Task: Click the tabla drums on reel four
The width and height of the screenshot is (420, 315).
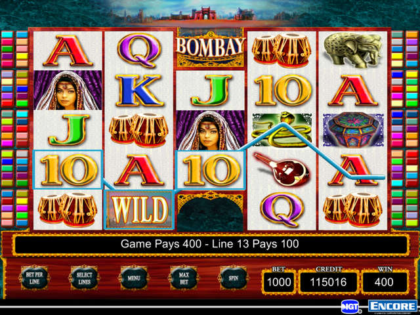Action: pos(282,51)
